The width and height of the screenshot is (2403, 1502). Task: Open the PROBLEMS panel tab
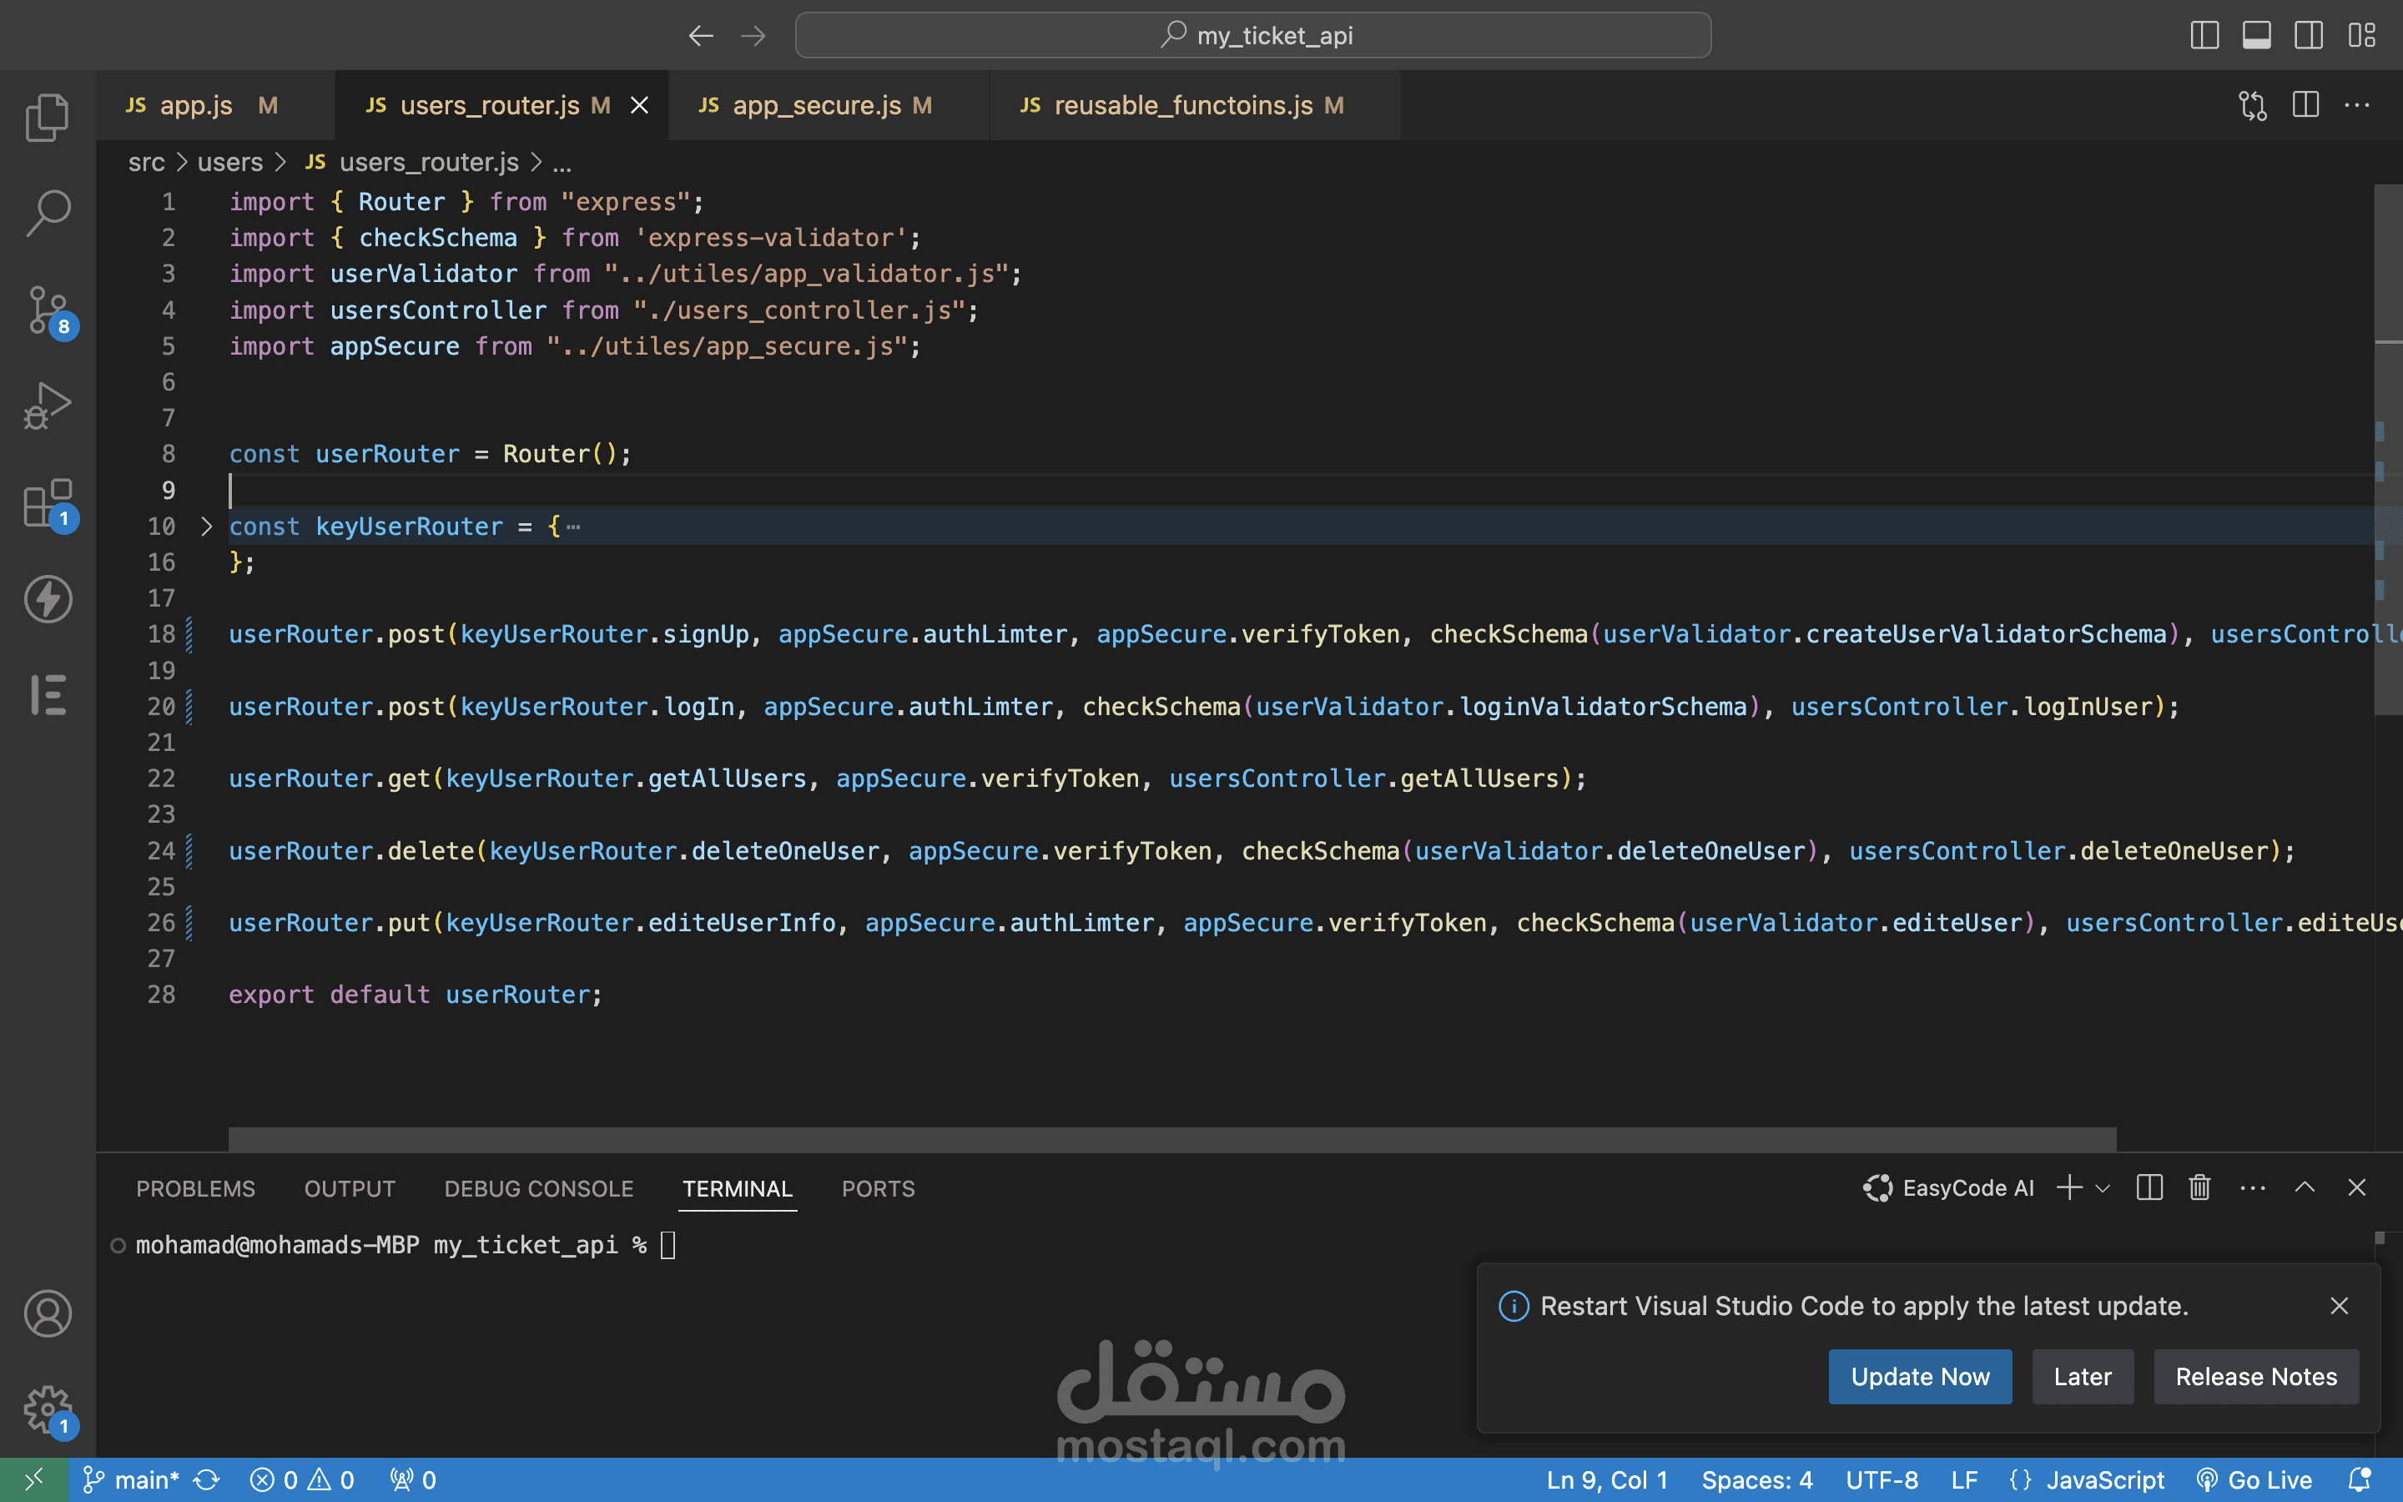pyautogui.click(x=195, y=1188)
